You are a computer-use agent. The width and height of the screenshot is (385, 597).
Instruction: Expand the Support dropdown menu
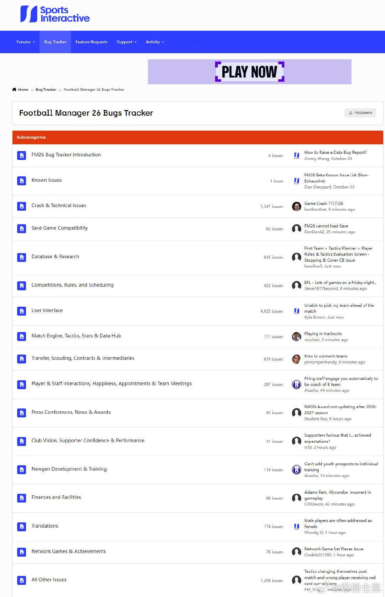pyautogui.click(x=127, y=42)
